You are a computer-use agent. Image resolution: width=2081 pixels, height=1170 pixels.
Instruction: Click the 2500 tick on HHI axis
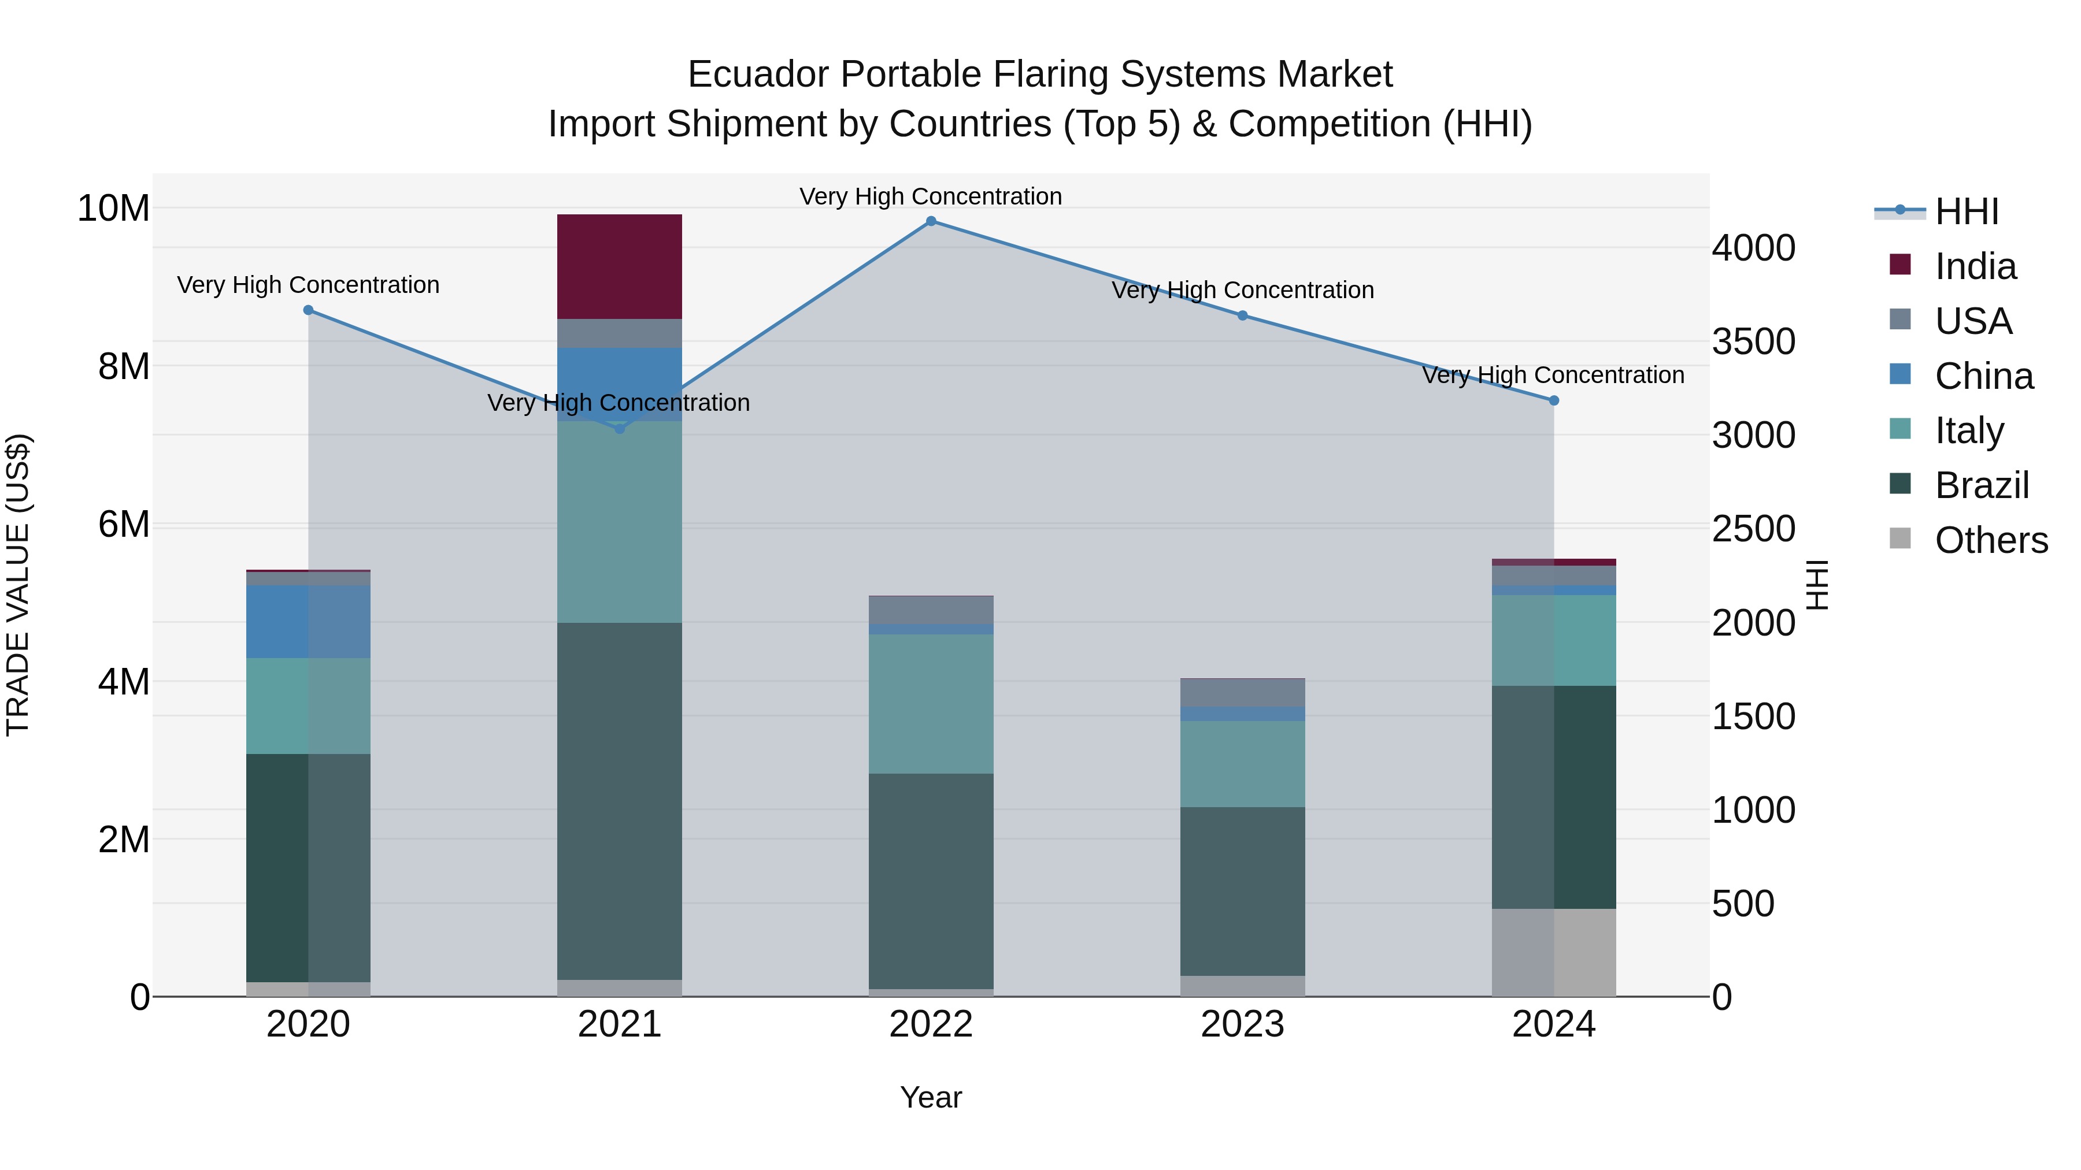pyautogui.click(x=1754, y=529)
